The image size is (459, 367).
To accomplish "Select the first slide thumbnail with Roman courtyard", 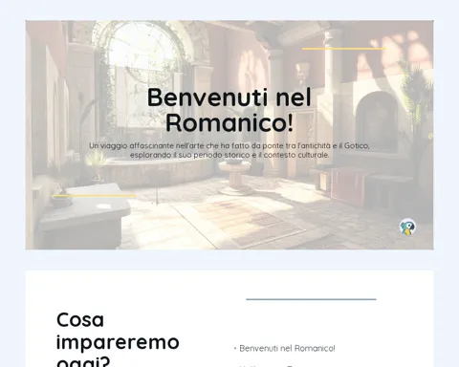I will [229, 135].
